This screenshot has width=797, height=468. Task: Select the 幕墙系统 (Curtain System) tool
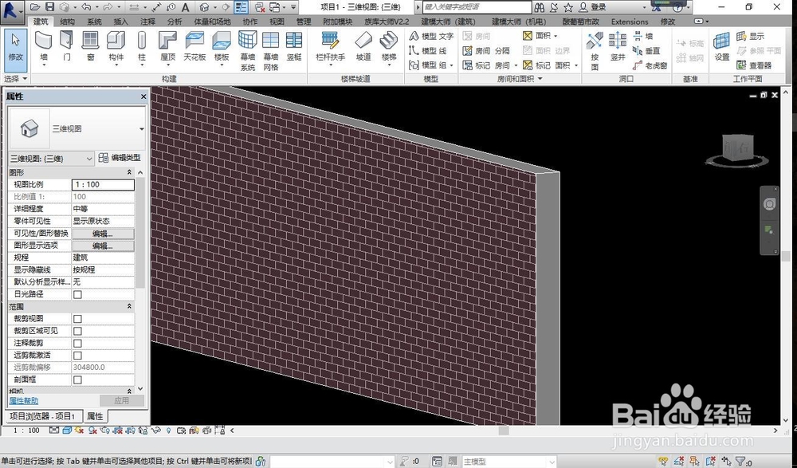click(x=248, y=51)
